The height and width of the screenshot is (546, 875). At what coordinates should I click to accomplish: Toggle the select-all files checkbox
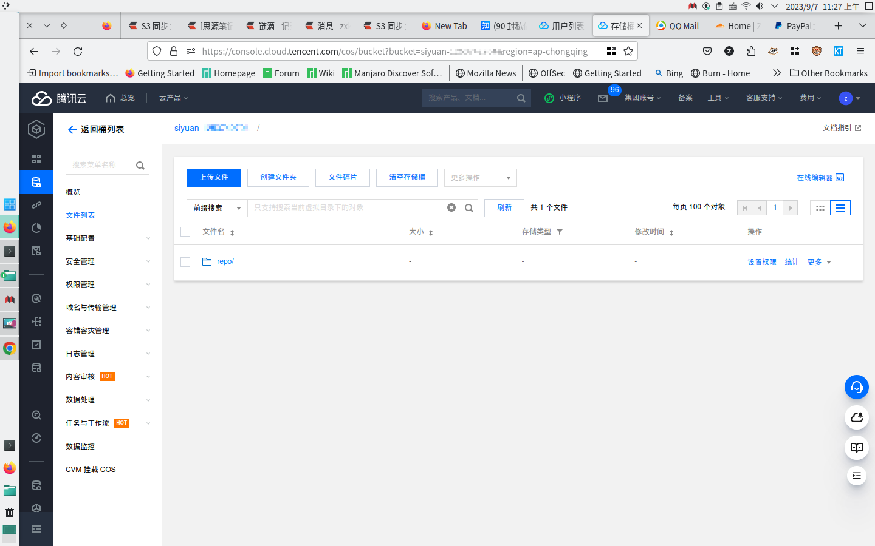click(x=185, y=232)
